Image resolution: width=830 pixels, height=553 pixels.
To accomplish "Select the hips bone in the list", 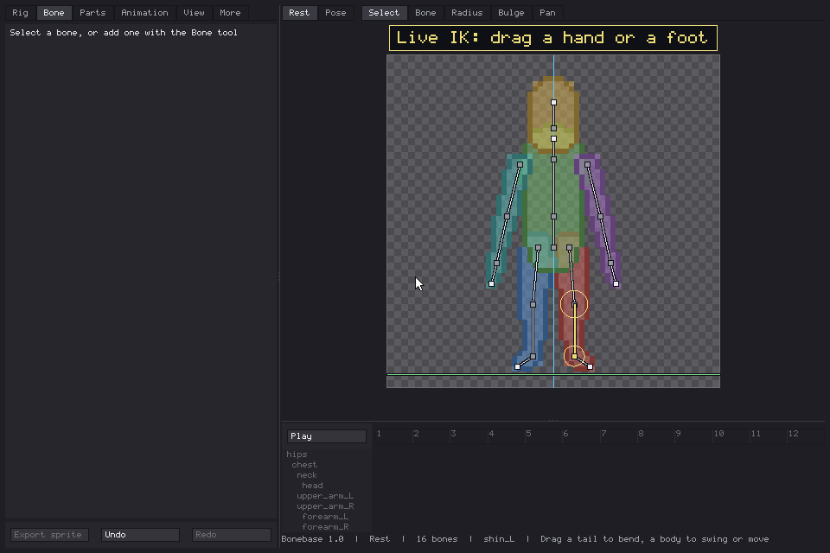I will pos(297,454).
